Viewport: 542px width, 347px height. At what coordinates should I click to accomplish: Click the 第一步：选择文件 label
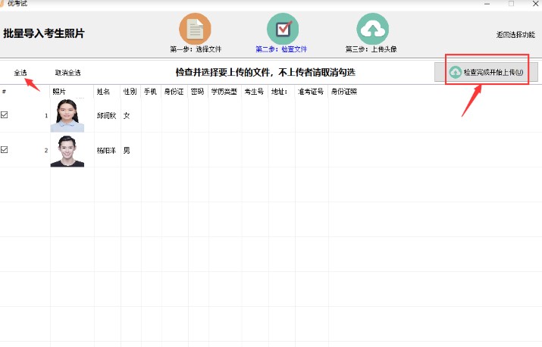pos(196,49)
